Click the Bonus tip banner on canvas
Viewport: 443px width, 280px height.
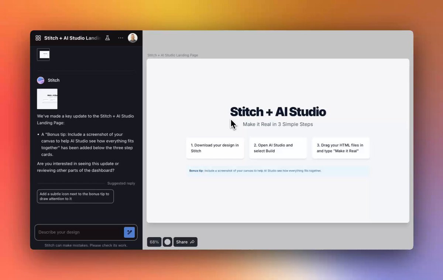pos(278,171)
